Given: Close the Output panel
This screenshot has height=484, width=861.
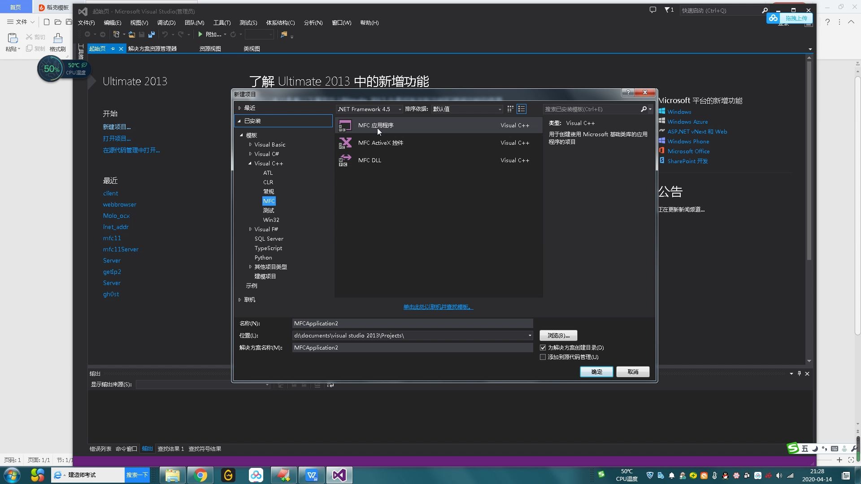Looking at the screenshot, I should [x=807, y=373].
